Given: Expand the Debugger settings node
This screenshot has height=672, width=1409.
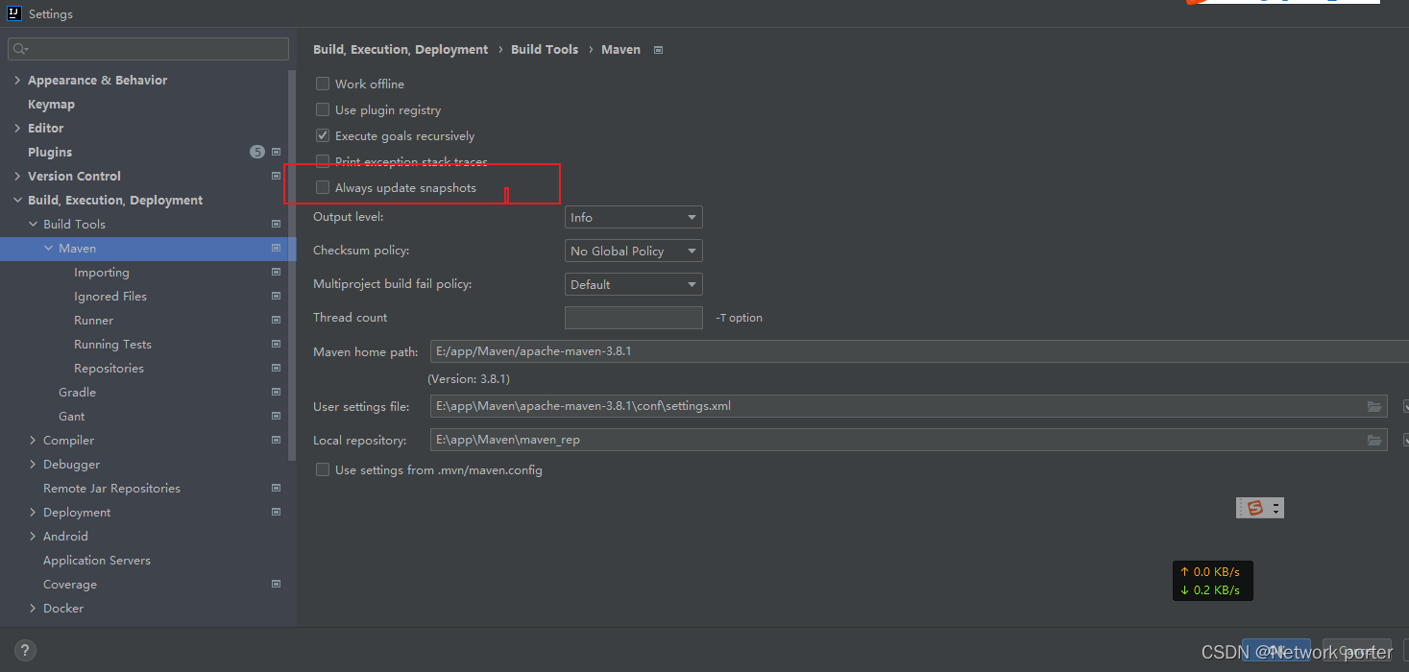Looking at the screenshot, I should point(34,465).
